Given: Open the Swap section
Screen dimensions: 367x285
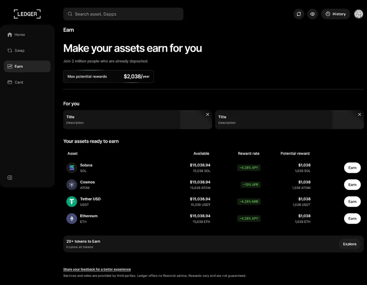Looking at the screenshot, I should click(27, 50).
